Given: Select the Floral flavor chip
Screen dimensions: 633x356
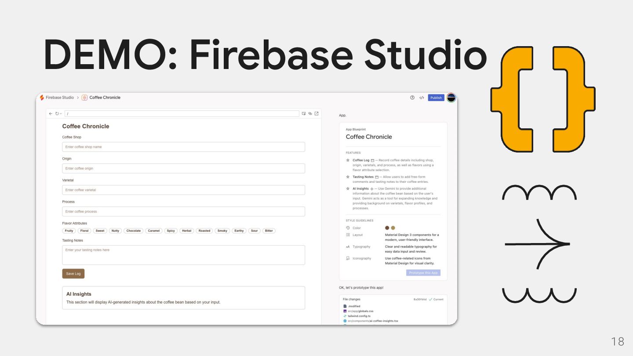Looking at the screenshot, I should 84,231.
